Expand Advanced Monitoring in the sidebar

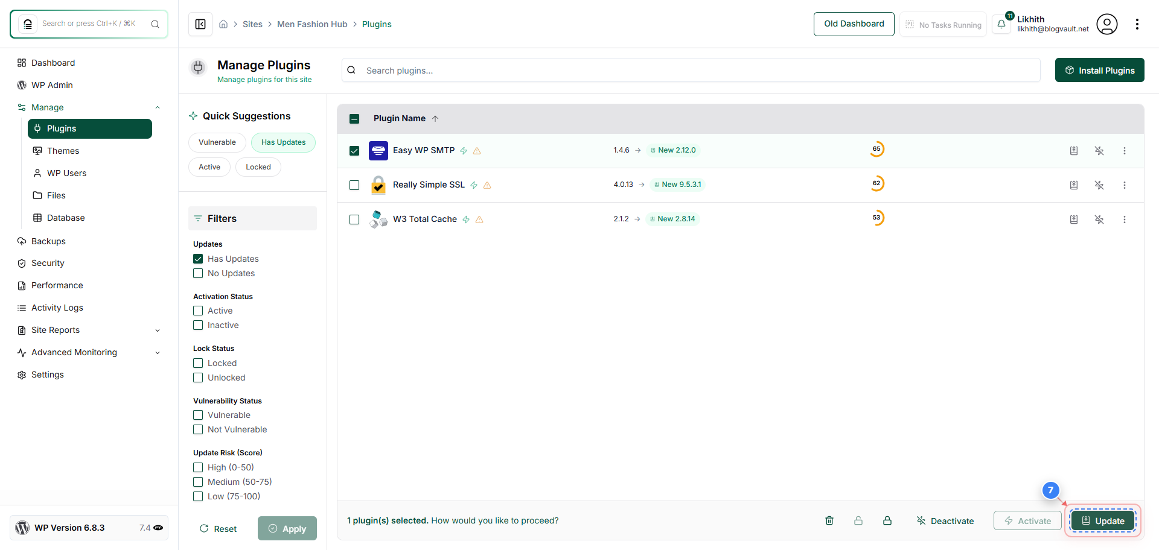click(158, 352)
